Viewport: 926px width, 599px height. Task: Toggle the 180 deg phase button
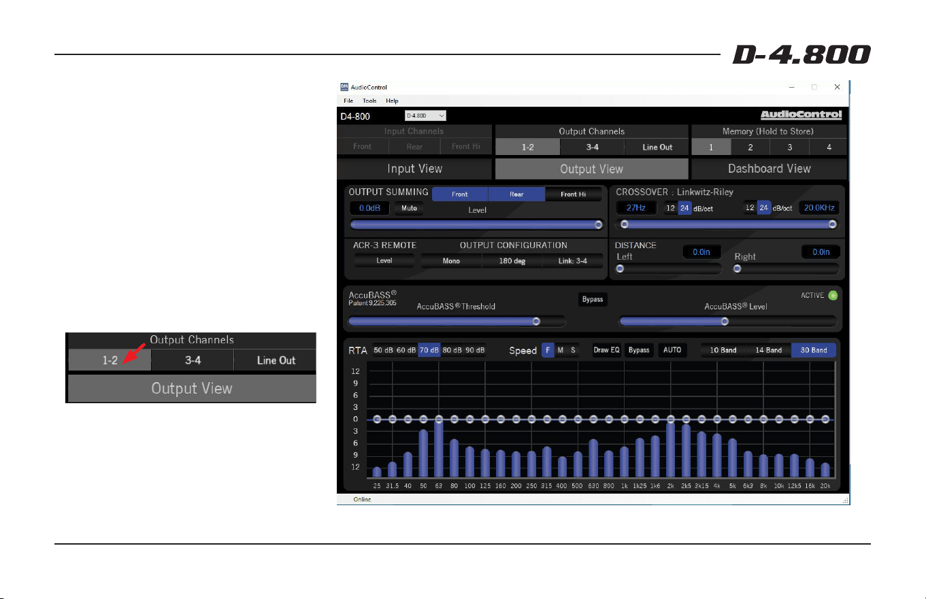click(512, 260)
